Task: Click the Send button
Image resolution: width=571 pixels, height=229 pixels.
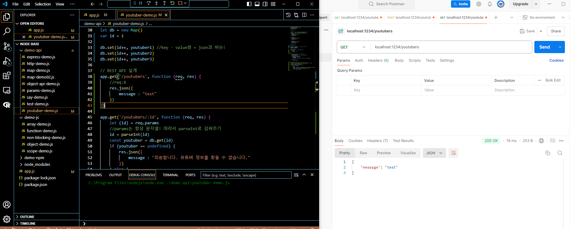Action: click(544, 47)
